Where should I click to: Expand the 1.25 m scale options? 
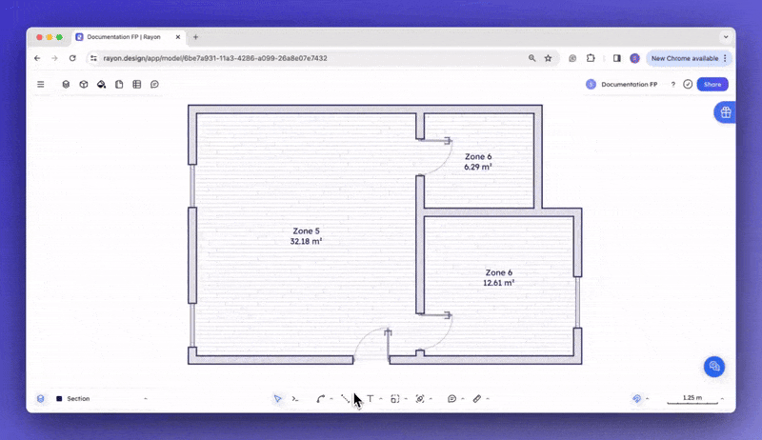(723, 399)
